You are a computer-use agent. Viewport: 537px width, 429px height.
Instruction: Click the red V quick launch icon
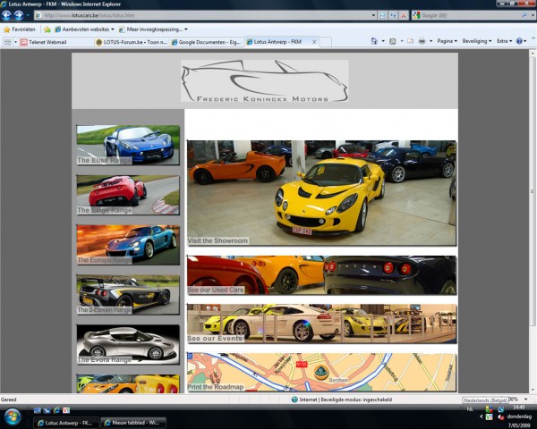66,410
